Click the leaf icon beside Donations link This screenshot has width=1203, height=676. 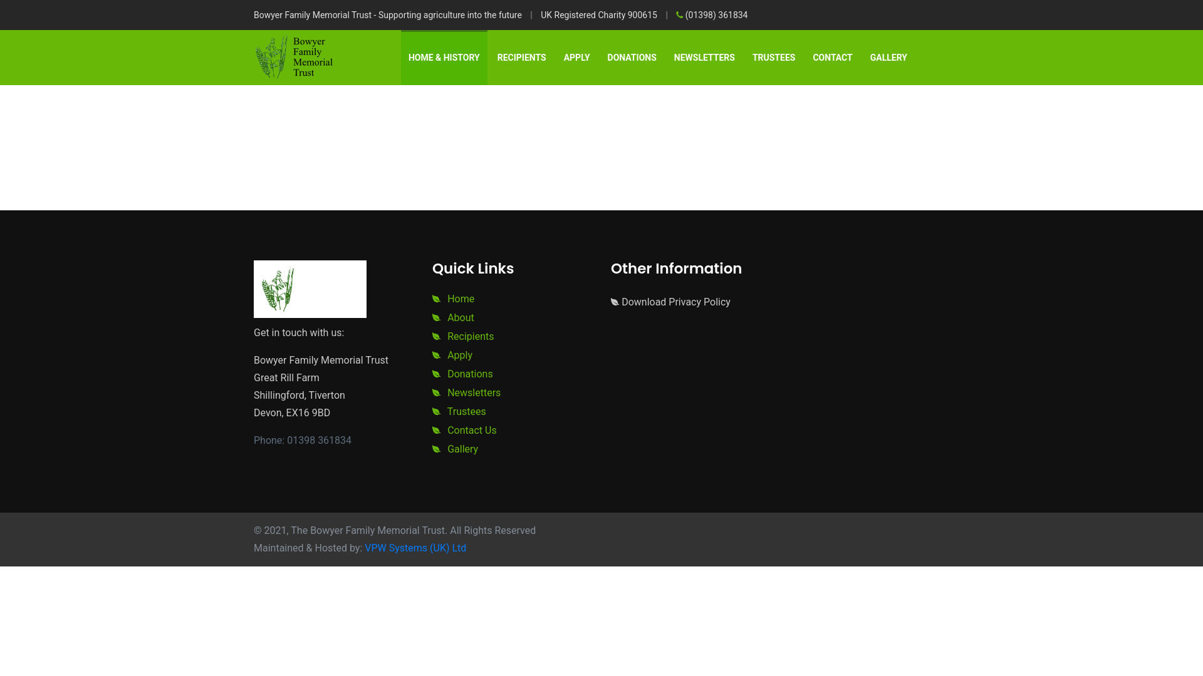[x=436, y=374]
